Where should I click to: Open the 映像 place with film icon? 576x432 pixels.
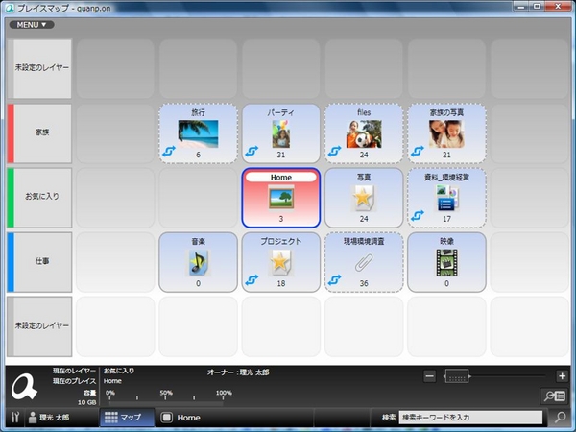pos(446,261)
